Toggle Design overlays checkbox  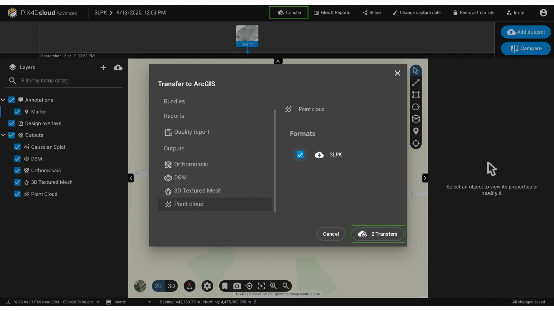coord(11,123)
